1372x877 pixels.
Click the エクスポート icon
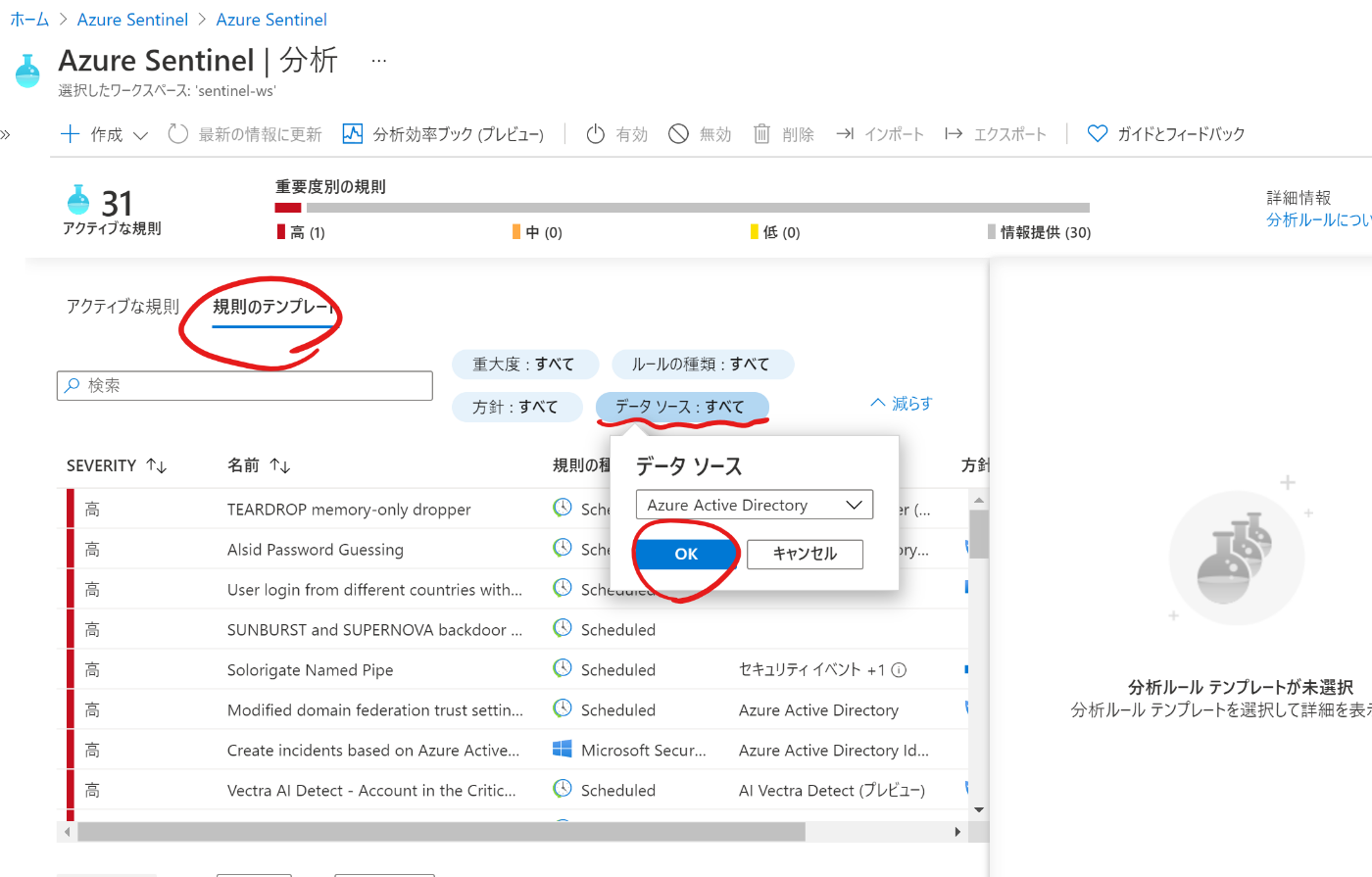954,134
